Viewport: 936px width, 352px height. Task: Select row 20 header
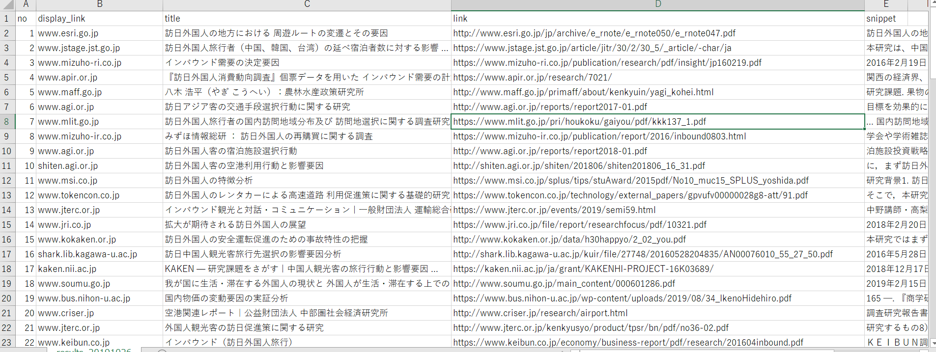click(7, 298)
